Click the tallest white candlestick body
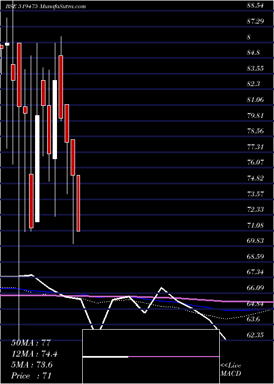Image resolution: width=274 pixels, height=384 pixels. [x=37, y=168]
